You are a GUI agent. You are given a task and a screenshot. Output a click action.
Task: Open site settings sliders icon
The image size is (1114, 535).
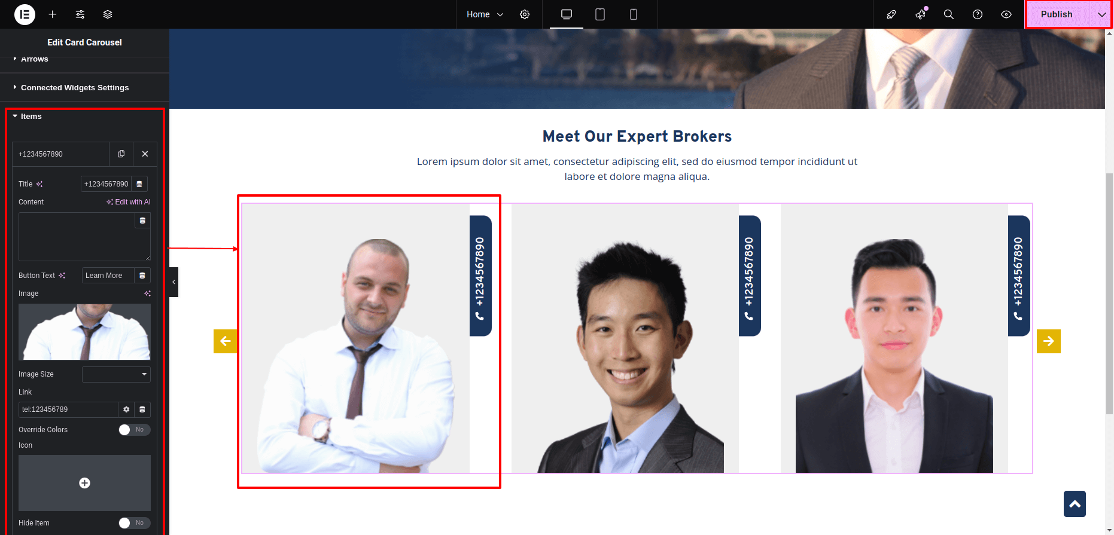tap(80, 14)
